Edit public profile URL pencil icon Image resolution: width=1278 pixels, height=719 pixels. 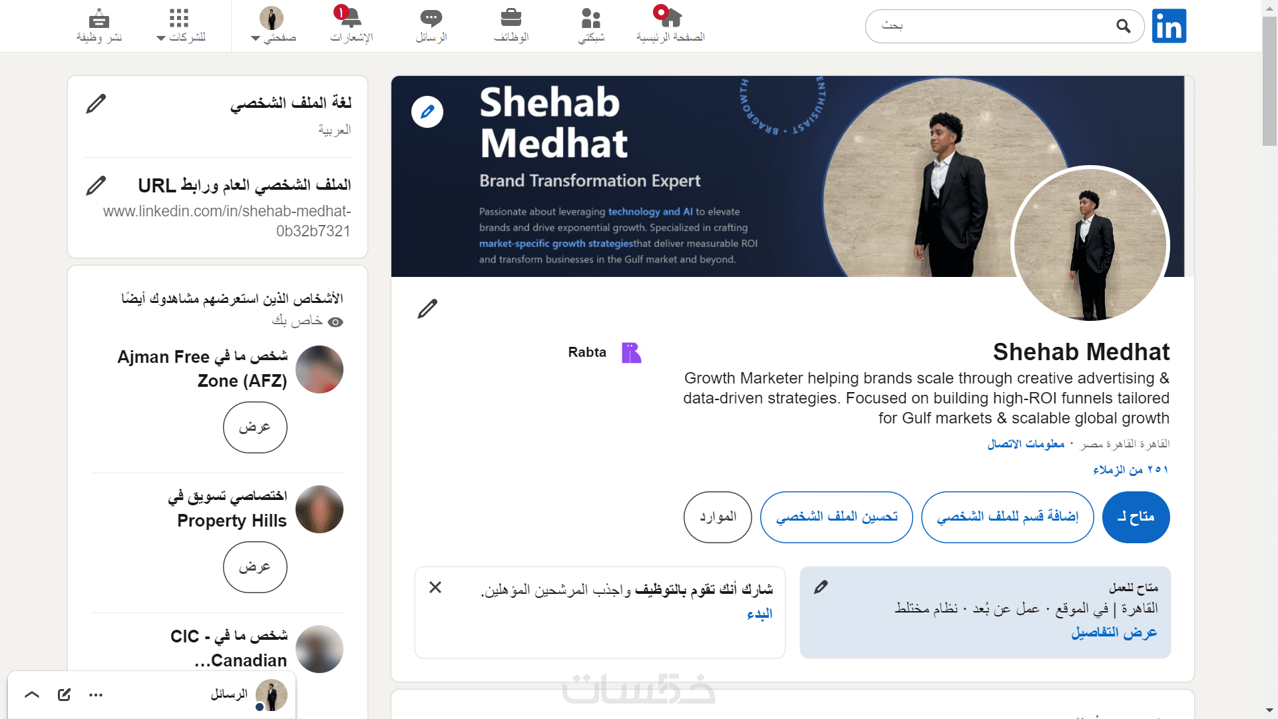(96, 185)
